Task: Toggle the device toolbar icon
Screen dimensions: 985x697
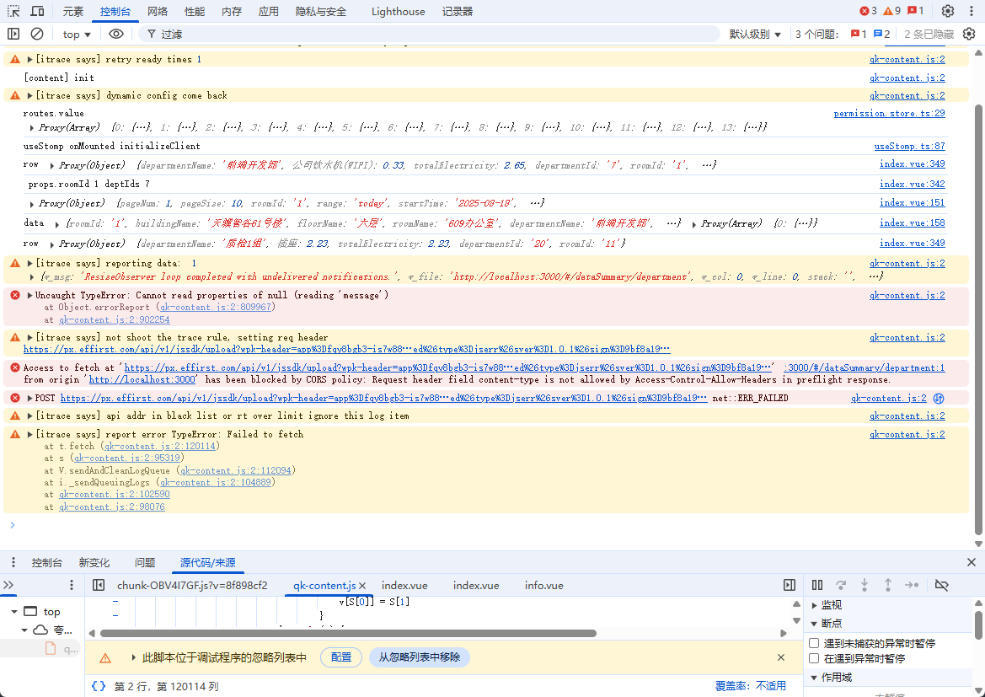Action: point(38,11)
